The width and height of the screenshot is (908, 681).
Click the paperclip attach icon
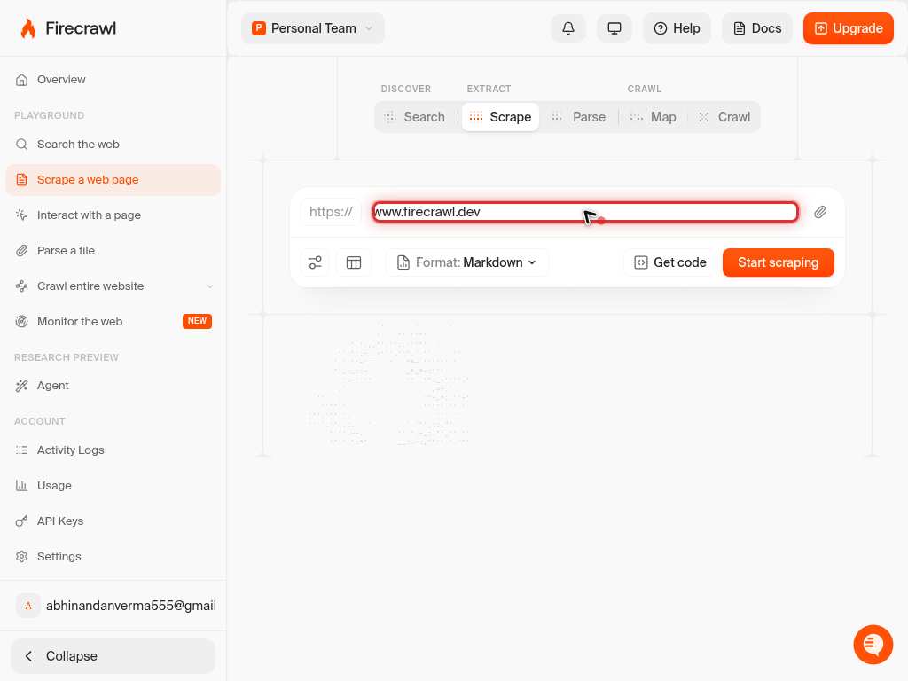820,212
